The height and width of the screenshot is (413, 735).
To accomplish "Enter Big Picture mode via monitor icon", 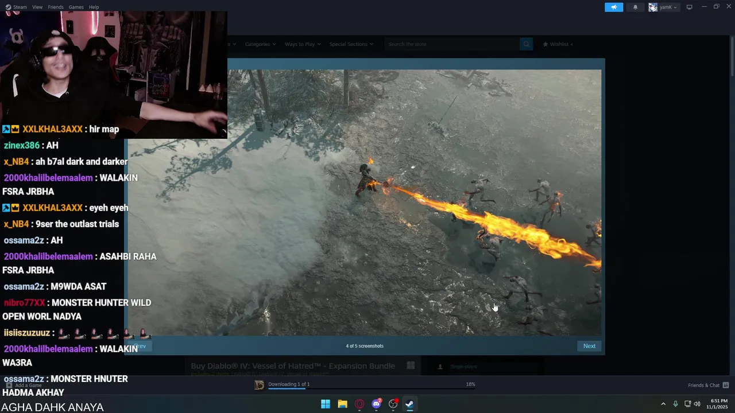I will click(x=689, y=7).
